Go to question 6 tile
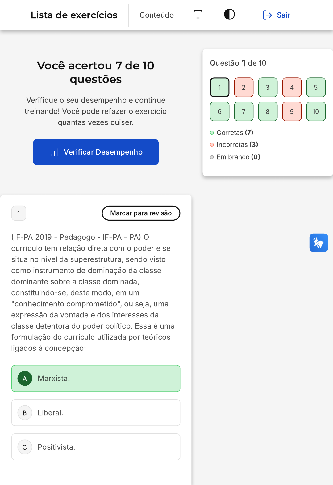The height and width of the screenshot is (485, 333). point(219,111)
